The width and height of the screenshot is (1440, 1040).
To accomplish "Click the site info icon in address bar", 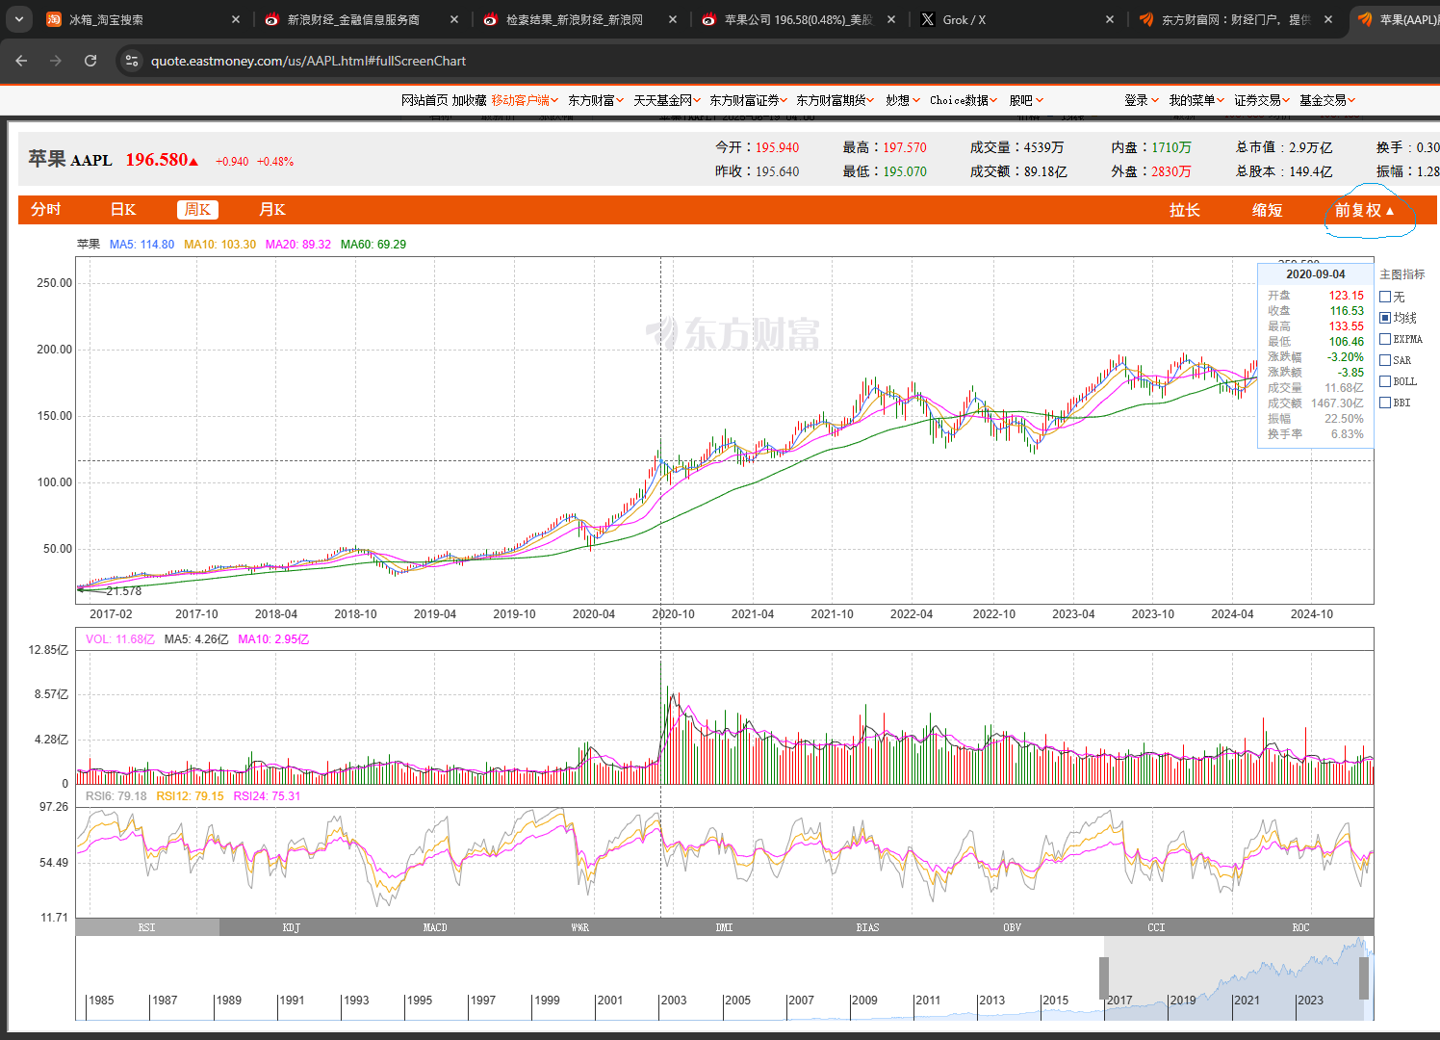I will tap(132, 61).
